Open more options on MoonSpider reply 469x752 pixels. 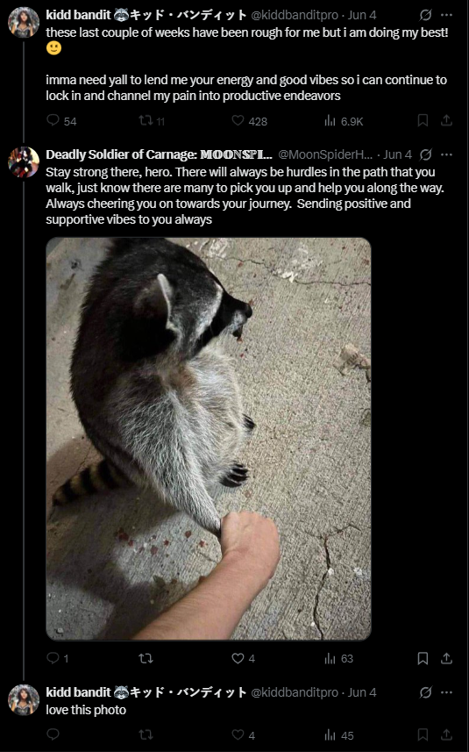pyautogui.click(x=446, y=154)
